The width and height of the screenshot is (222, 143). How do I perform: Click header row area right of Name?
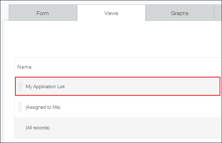pyautogui.click(x=130, y=67)
